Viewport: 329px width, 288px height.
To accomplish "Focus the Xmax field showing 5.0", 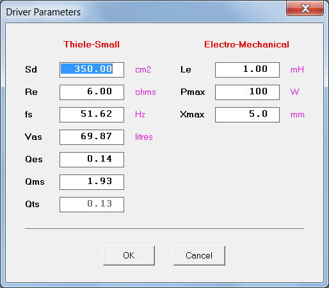I will pyautogui.click(x=247, y=115).
